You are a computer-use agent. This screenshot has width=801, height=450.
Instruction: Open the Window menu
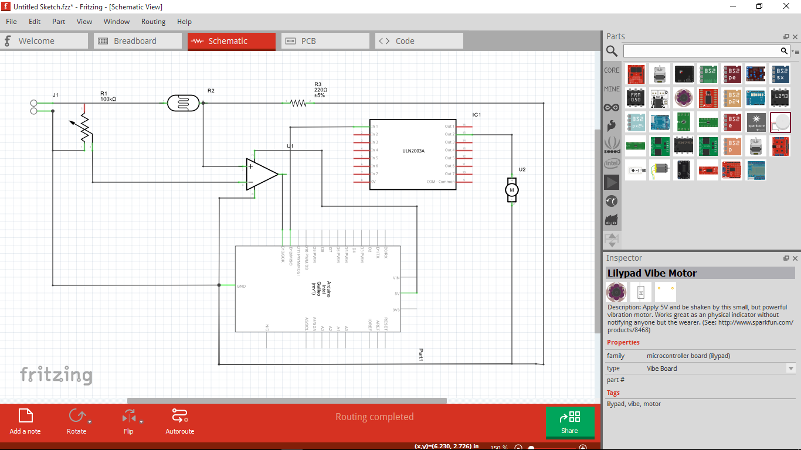pyautogui.click(x=117, y=21)
